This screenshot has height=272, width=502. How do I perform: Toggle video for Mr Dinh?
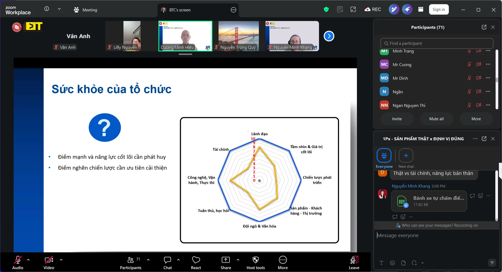click(x=479, y=78)
